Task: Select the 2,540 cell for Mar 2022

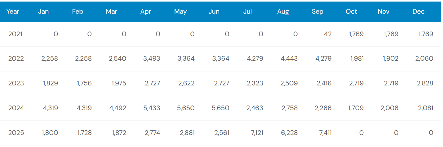Action: tap(117, 58)
